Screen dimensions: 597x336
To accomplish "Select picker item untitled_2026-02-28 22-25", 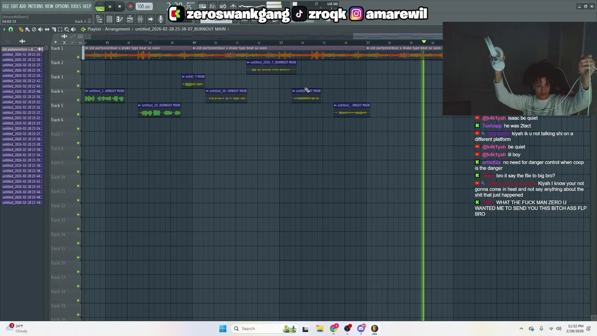I will (x=21, y=55).
